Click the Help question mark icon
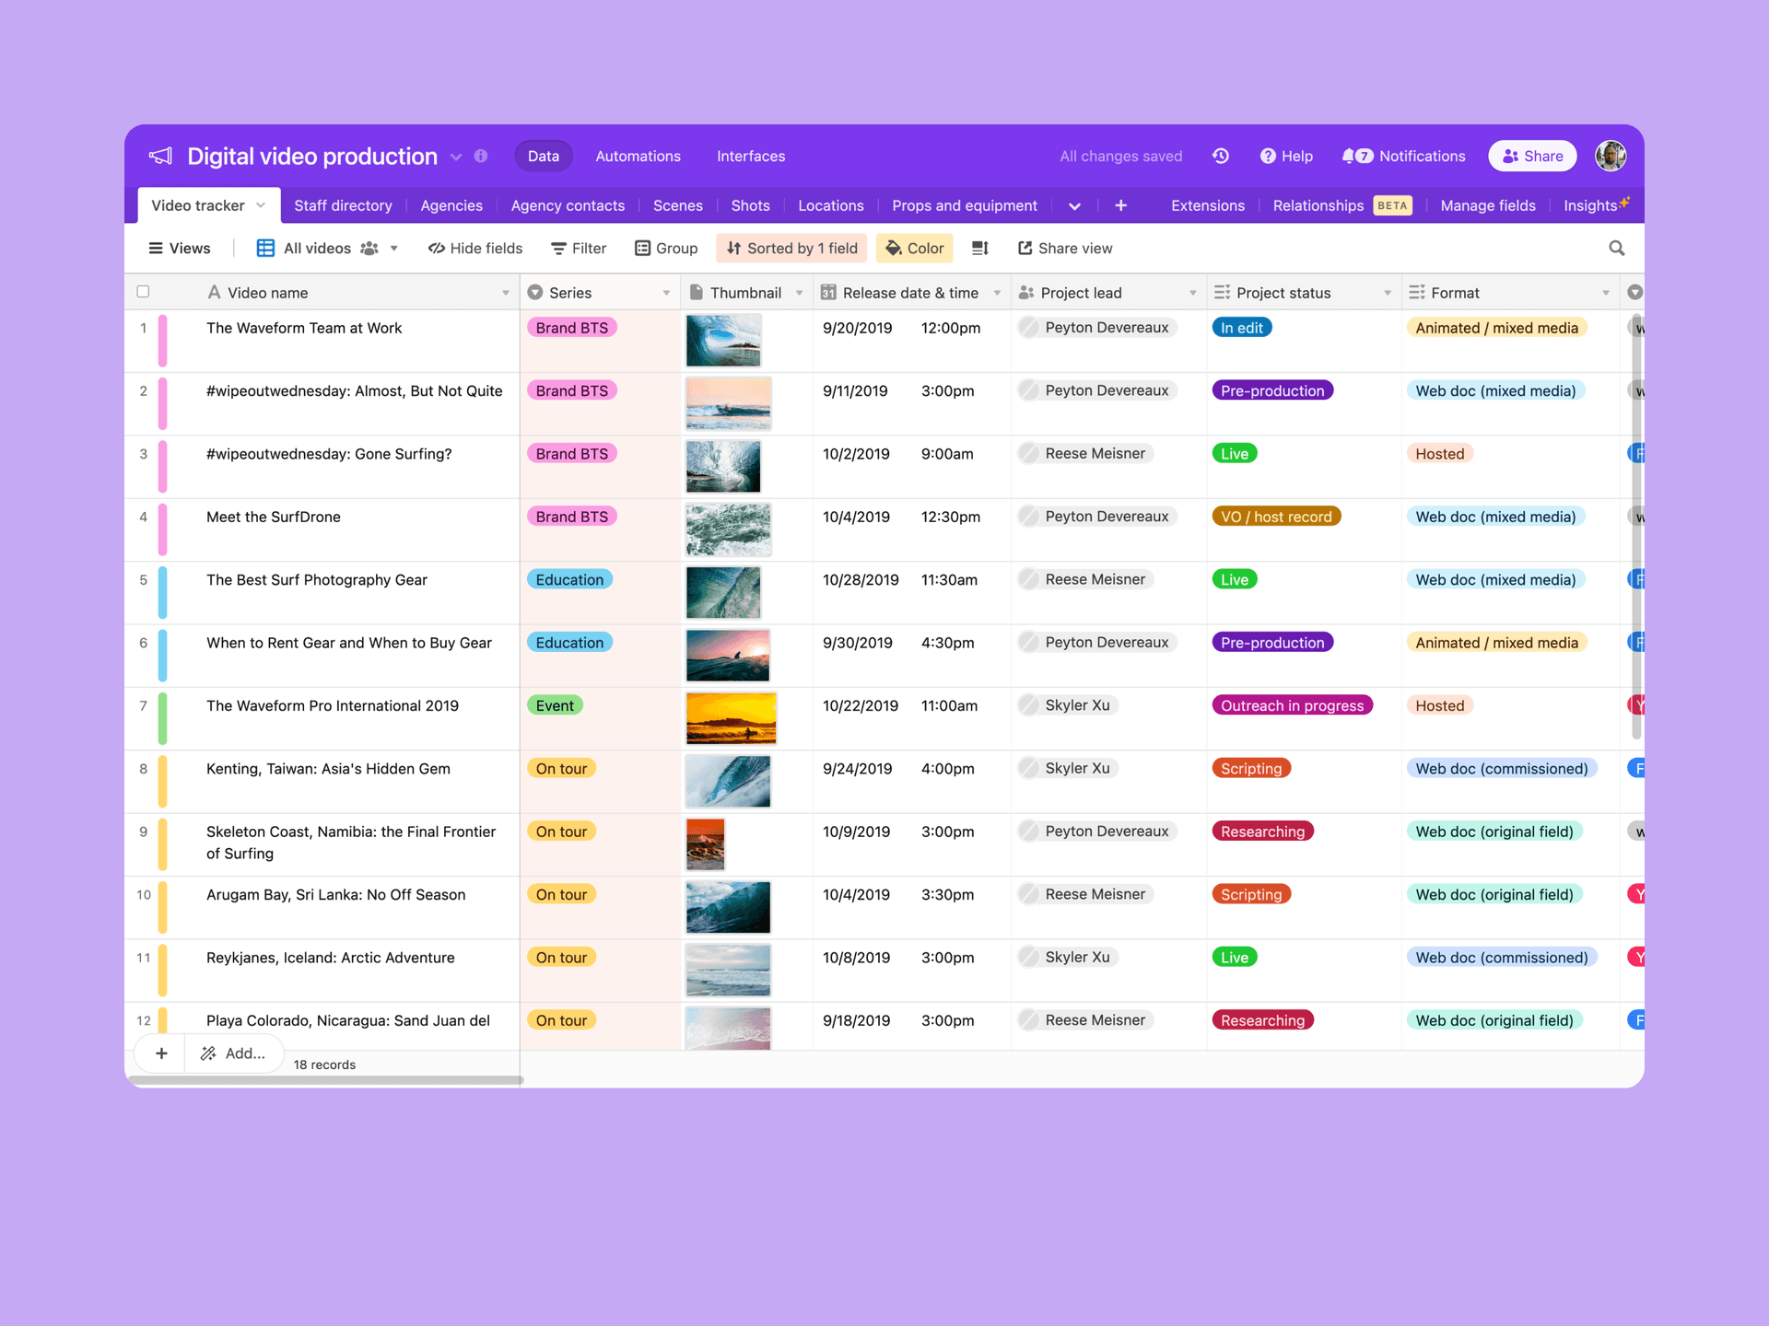Image resolution: width=1769 pixels, height=1326 pixels. click(1268, 156)
